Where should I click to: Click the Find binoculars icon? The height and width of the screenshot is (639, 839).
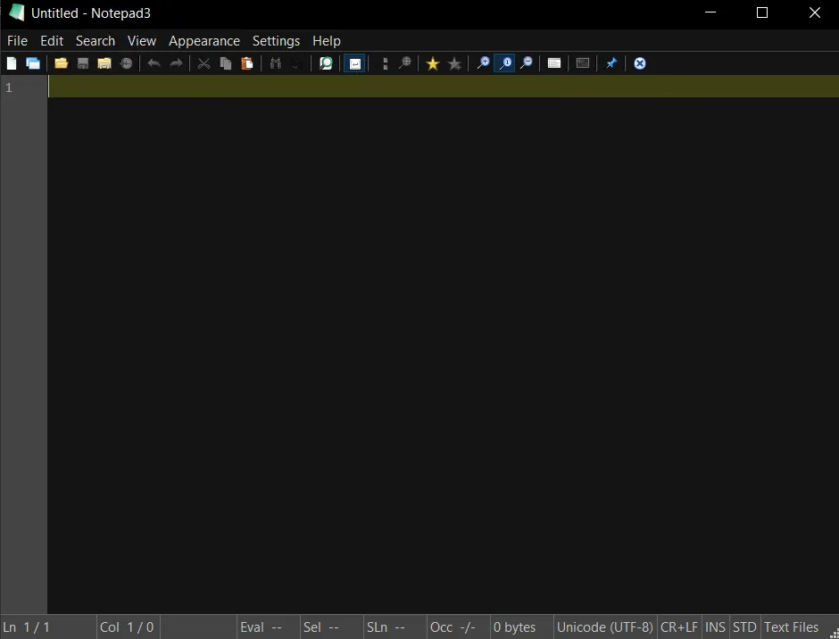point(276,63)
